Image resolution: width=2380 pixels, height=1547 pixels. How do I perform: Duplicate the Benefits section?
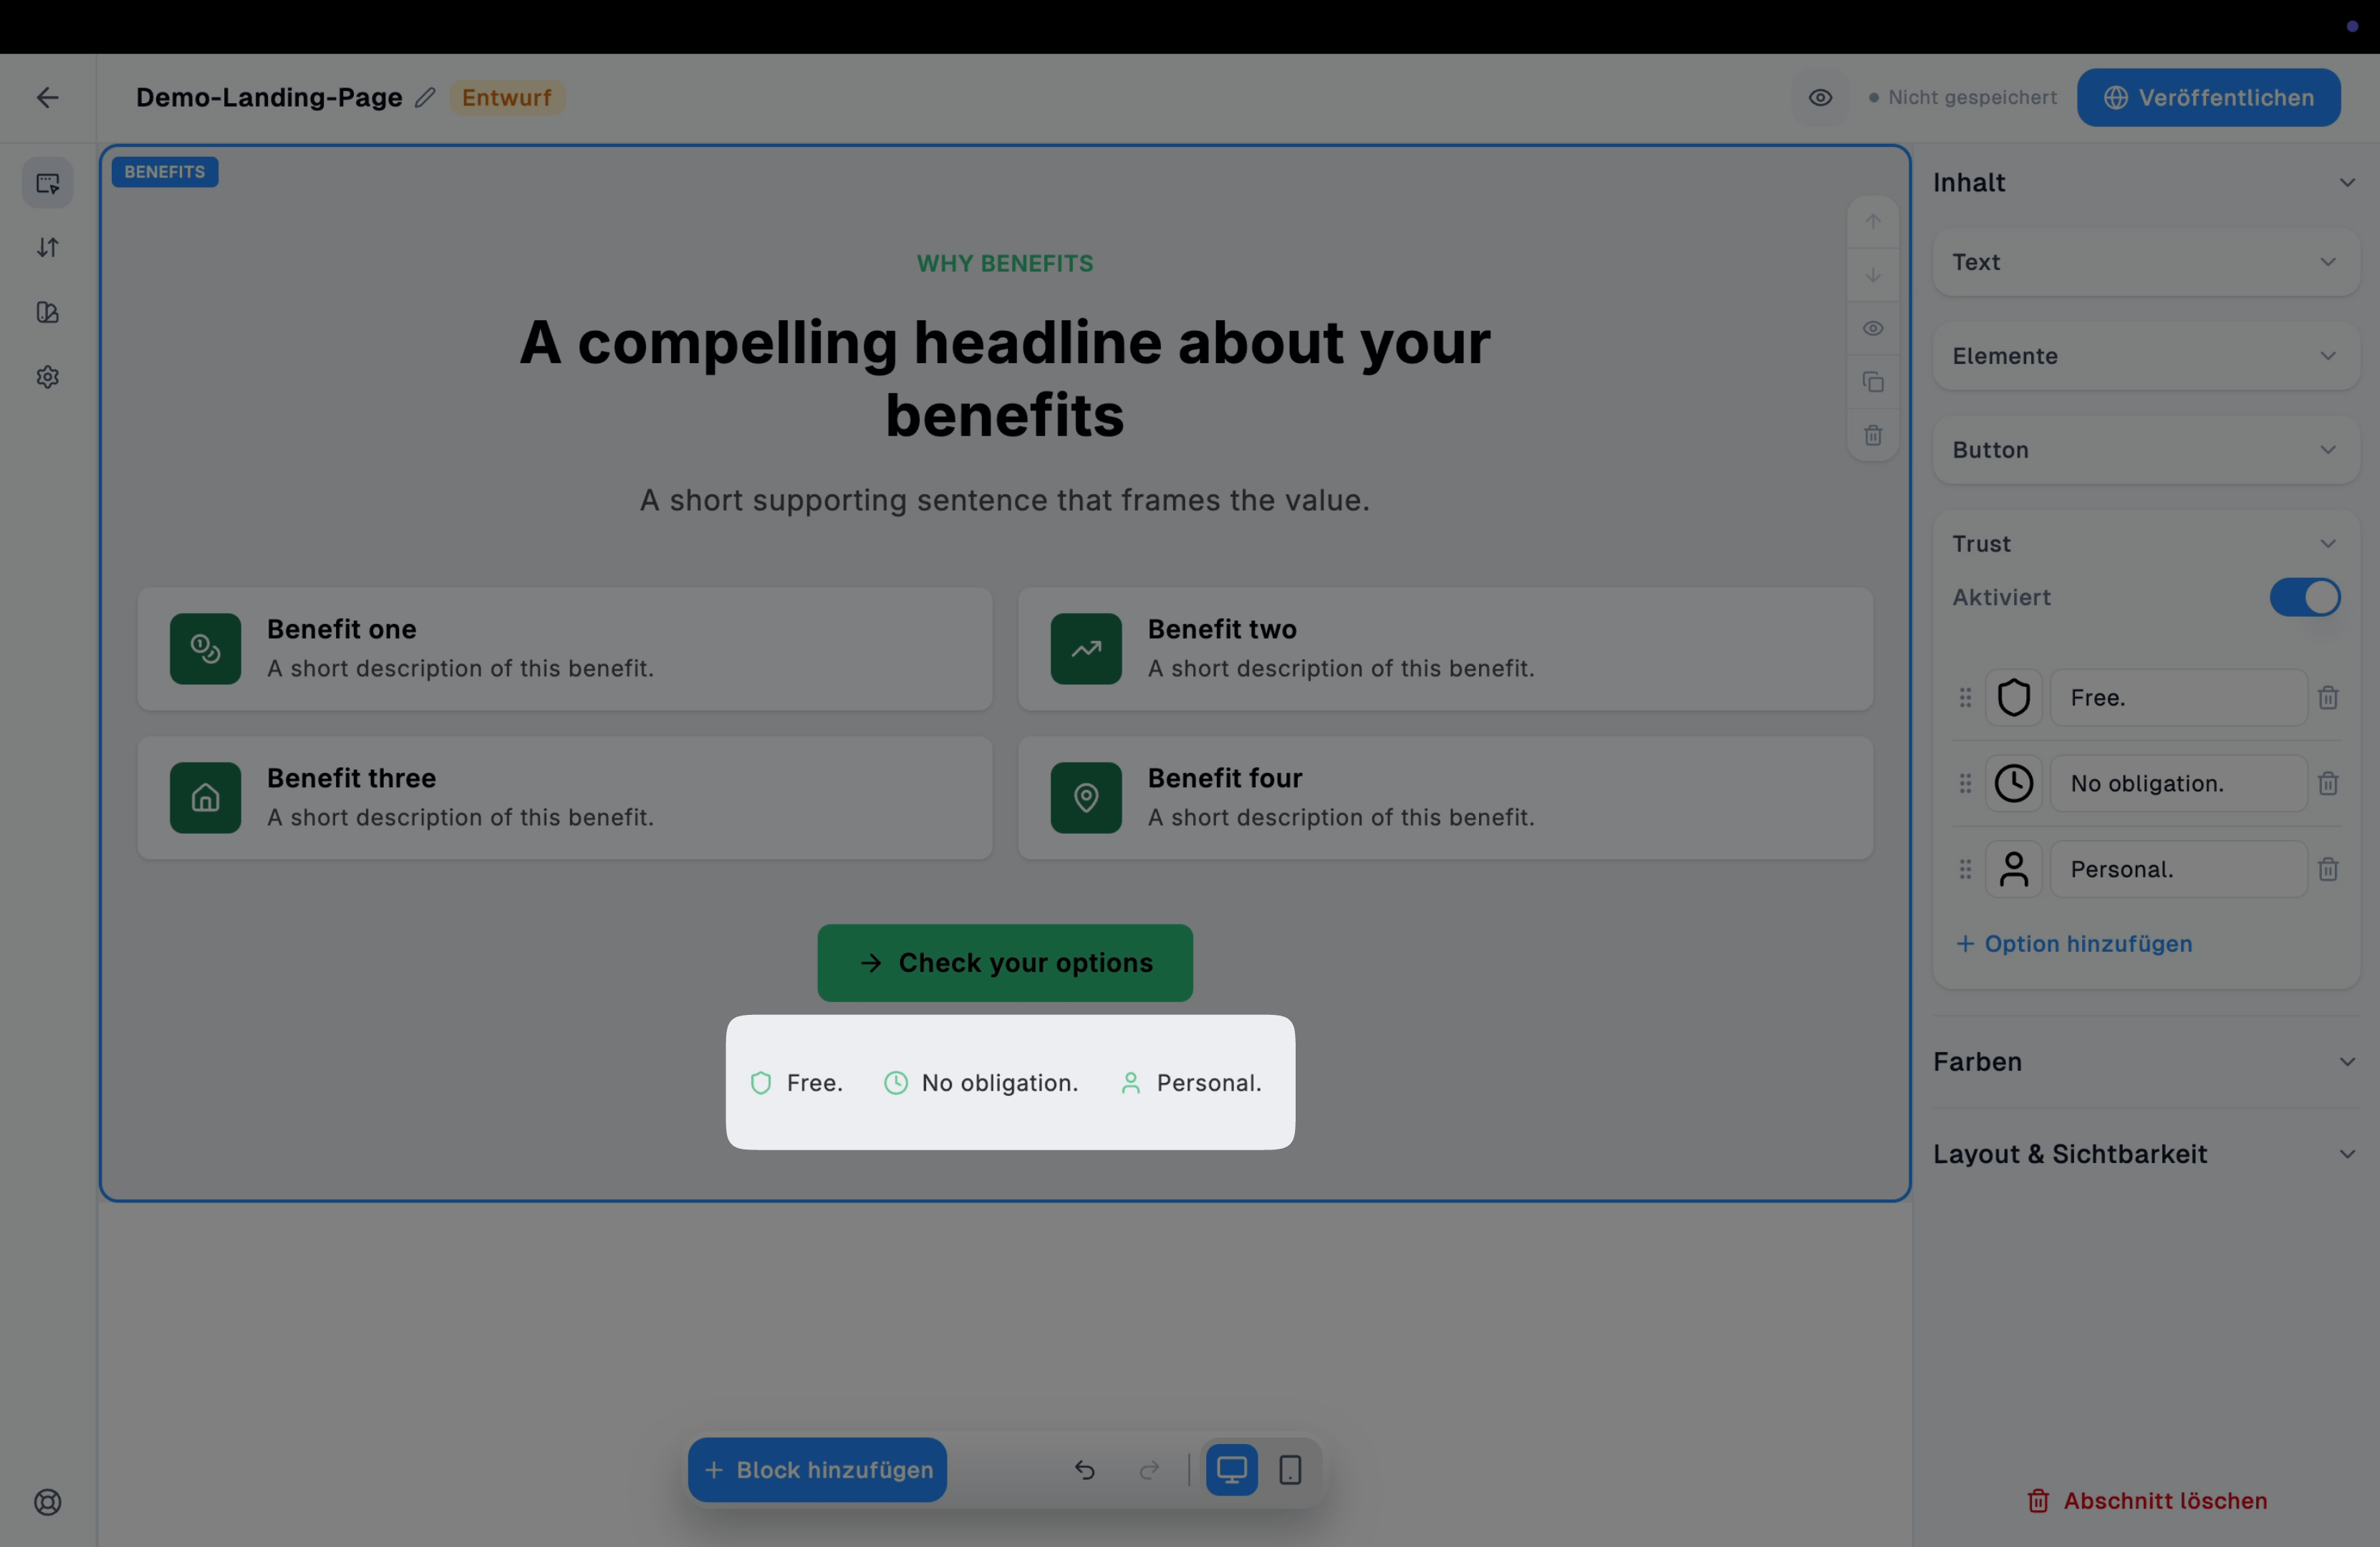[x=1873, y=382]
